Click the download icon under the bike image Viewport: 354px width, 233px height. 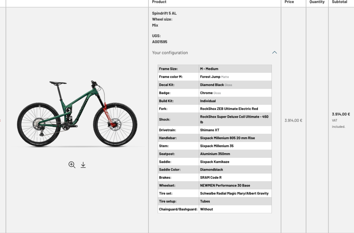coord(83,165)
